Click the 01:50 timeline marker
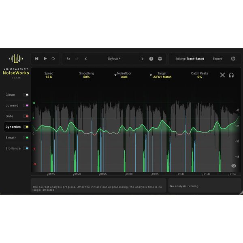The image size is (243, 243). [x=233, y=174]
